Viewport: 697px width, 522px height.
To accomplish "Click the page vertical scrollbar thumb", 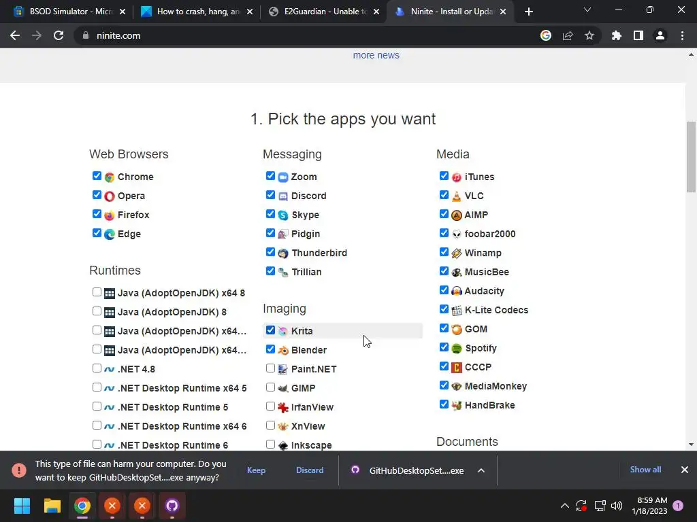I will 691,157.
